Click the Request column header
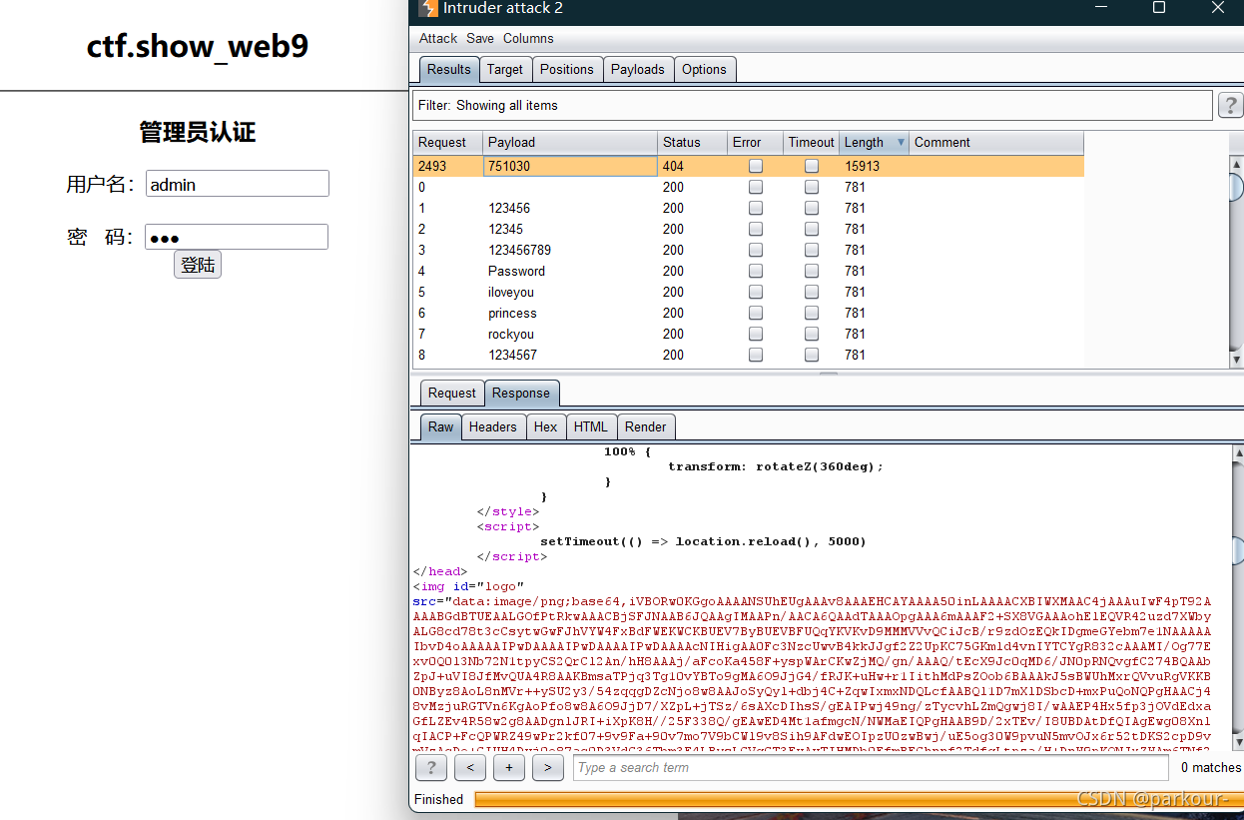This screenshot has height=820, width=1244. [448, 142]
